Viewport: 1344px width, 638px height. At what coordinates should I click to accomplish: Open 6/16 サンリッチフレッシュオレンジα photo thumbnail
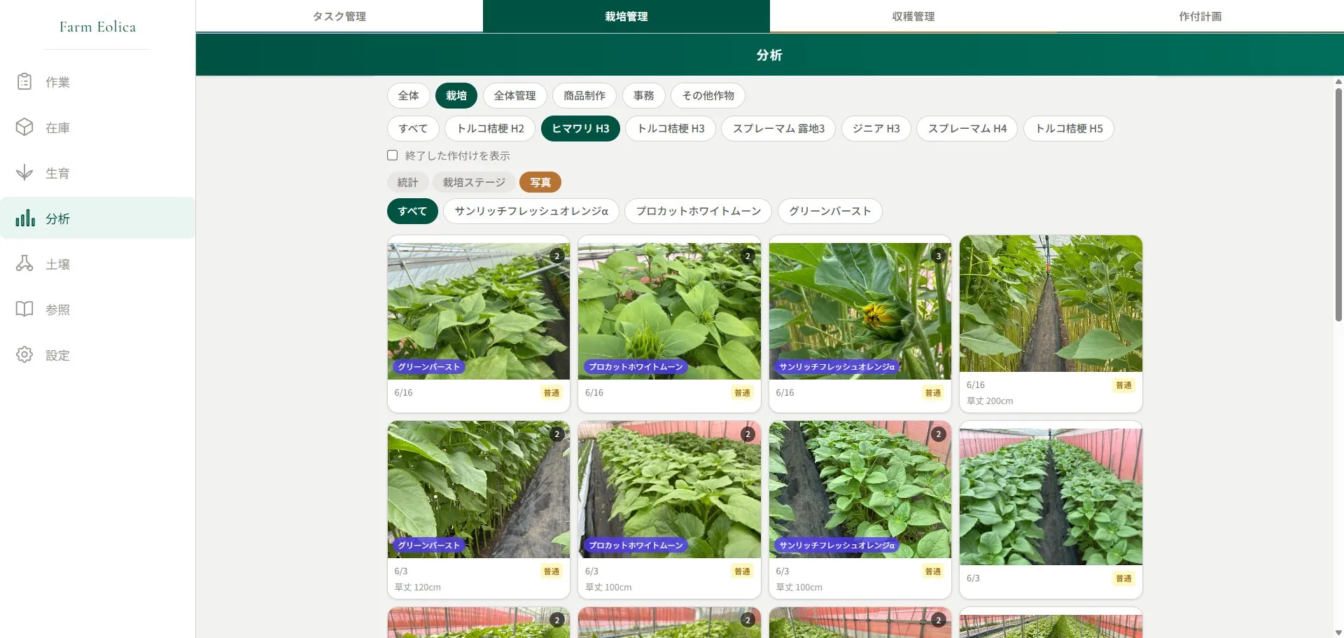pos(860,311)
